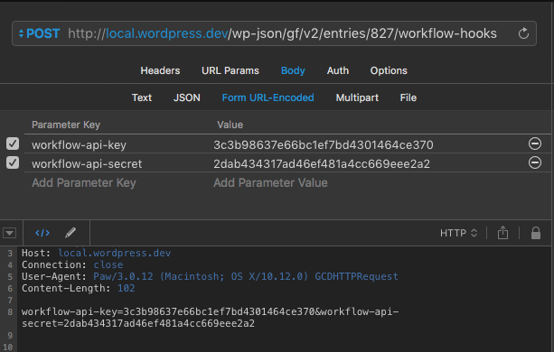Click the share export icon
This screenshot has width=554, height=352.
point(502,233)
